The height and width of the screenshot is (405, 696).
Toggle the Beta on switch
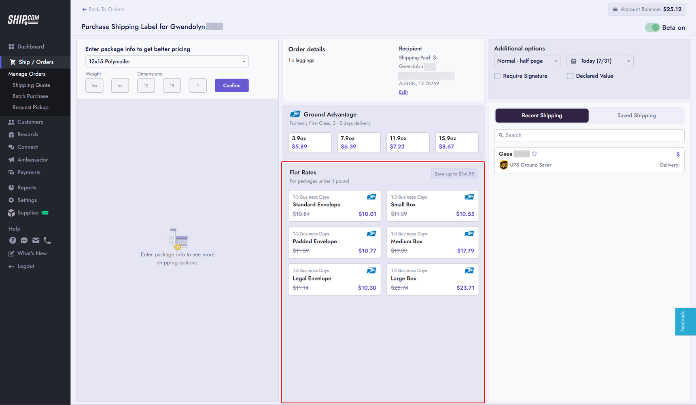[652, 28]
